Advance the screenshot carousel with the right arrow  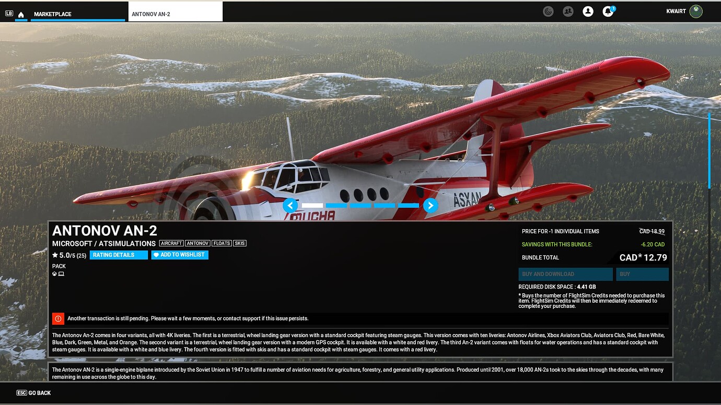431,205
